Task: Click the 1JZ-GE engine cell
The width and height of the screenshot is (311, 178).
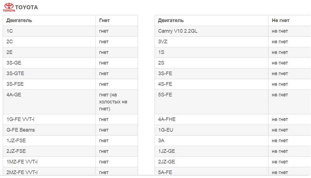Action: click(x=211, y=151)
